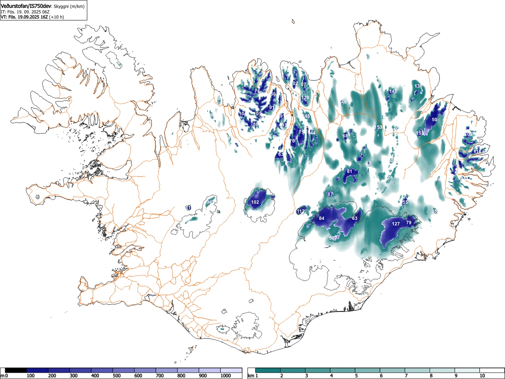Pick the 5–6 km legend color band
The image size is (505, 379).
tap(367, 370)
